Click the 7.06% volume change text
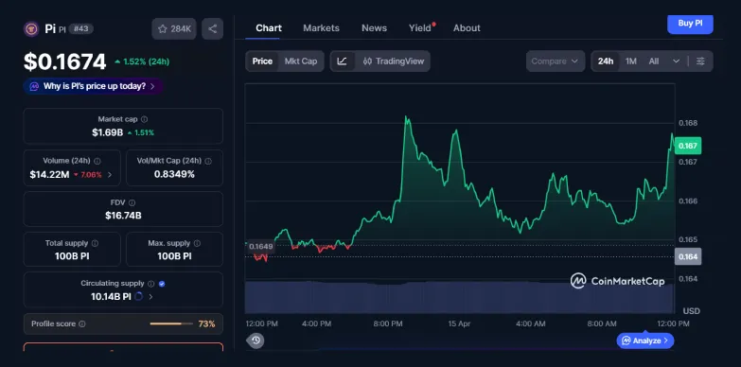 point(87,175)
